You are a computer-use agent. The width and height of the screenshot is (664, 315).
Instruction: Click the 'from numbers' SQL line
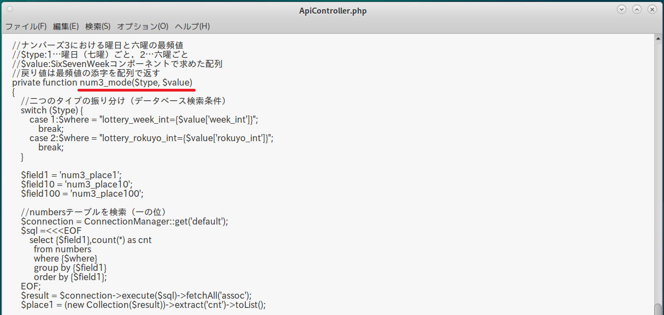(x=62, y=249)
